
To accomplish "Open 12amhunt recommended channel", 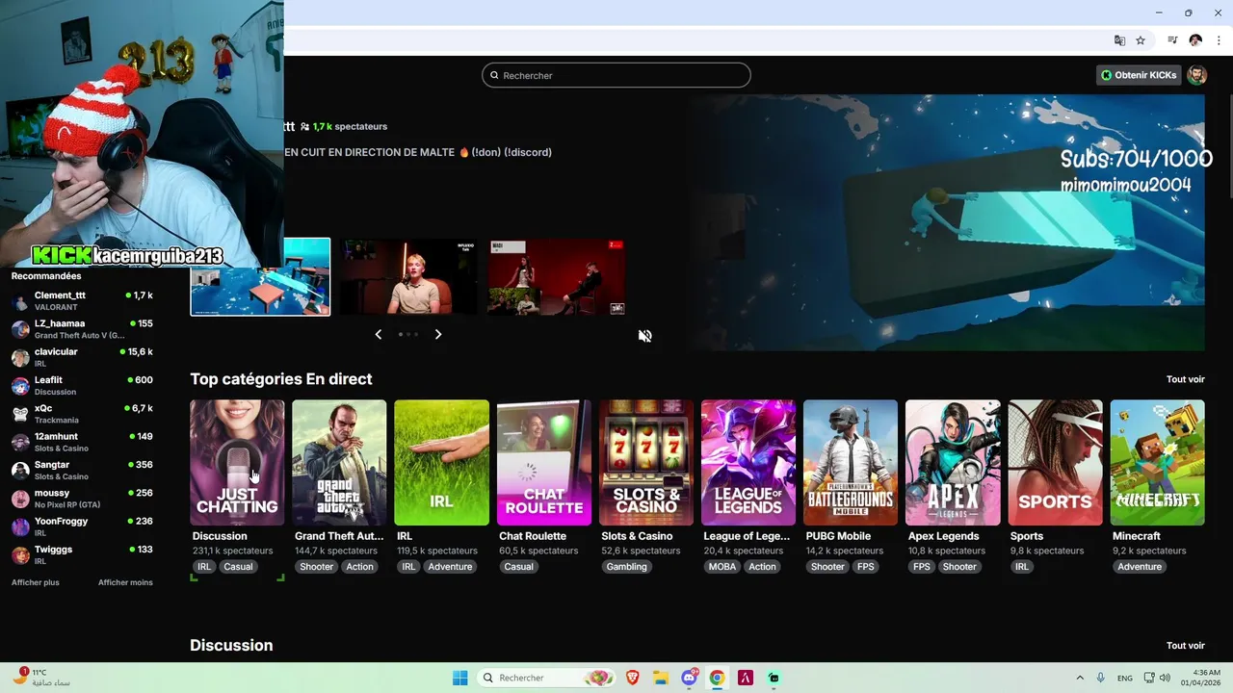I will coord(82,442).
